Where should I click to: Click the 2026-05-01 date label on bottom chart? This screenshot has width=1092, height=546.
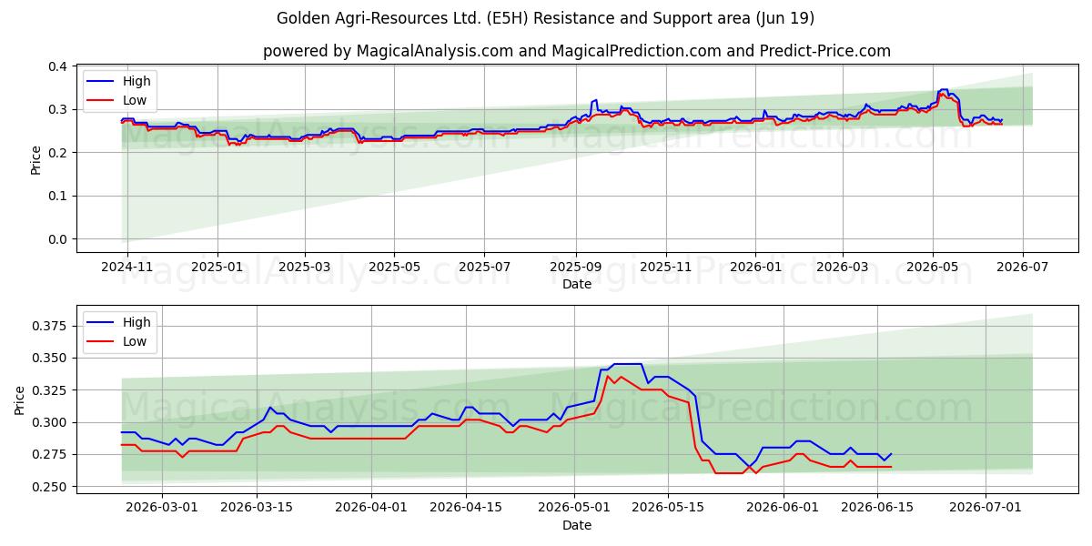(x=572, y=508)
